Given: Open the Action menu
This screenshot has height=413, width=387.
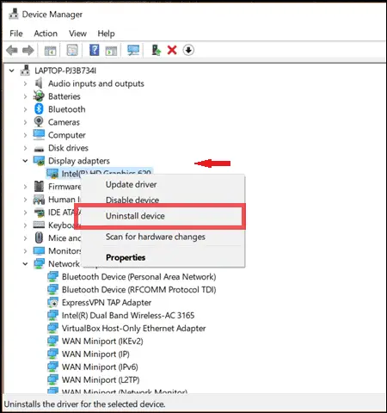Looking at the screenshot, I should pyautogui.click(x=46, y=34).
